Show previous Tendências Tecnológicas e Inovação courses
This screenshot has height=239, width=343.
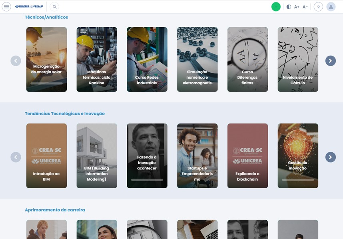click(x=16, y=157)
